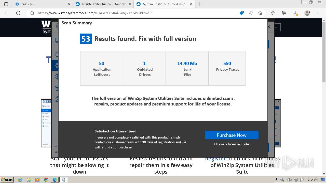Switch to Microsoft Edge taskbar button

55,180
